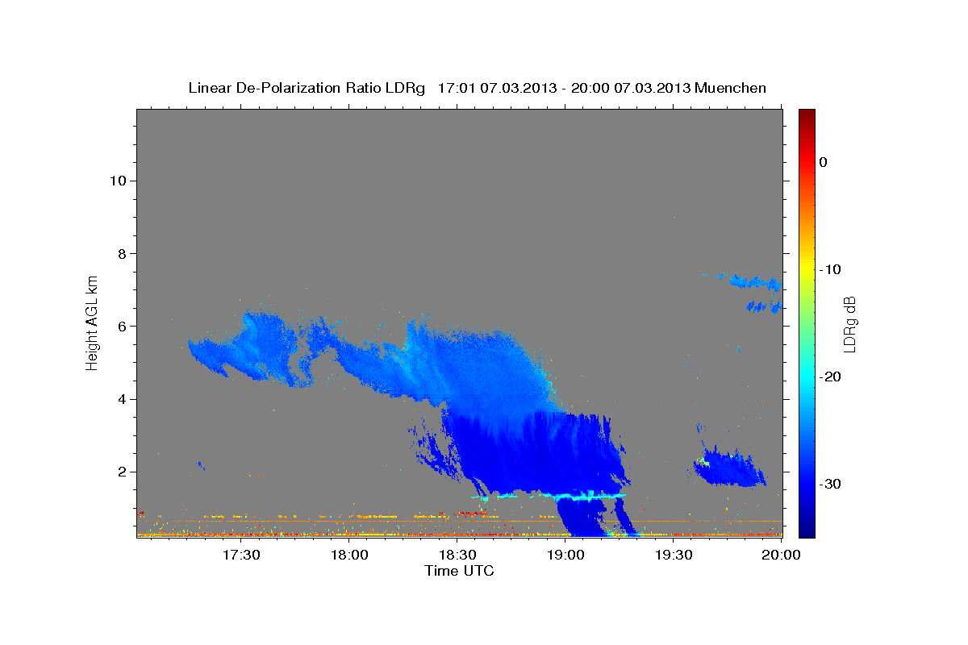Click the colorbar value -10
This screenshot has height=645, width=968.
829,269
